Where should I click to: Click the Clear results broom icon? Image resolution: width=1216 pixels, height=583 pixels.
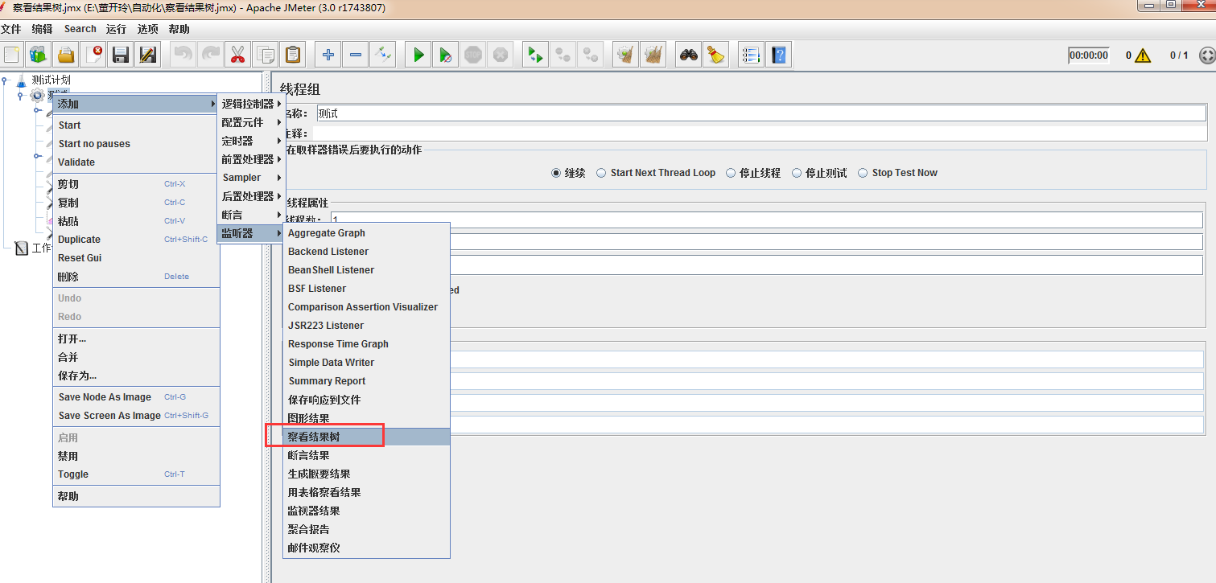pyautogui.click(x=625, y=55)
